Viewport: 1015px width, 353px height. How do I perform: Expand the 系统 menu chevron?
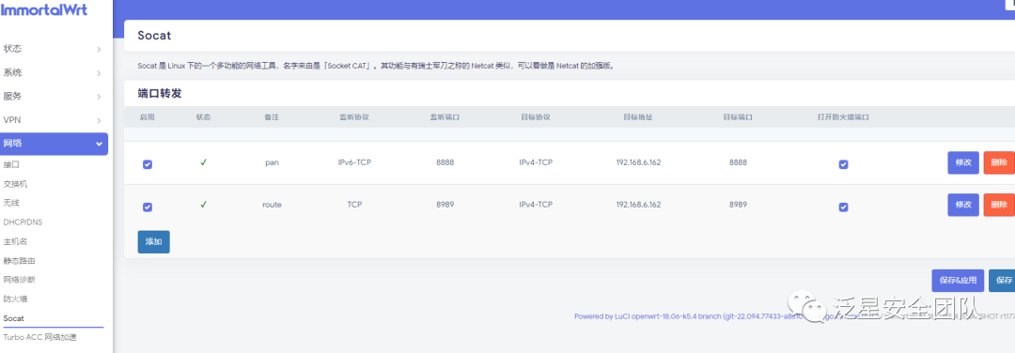click(x=99, y=73)
